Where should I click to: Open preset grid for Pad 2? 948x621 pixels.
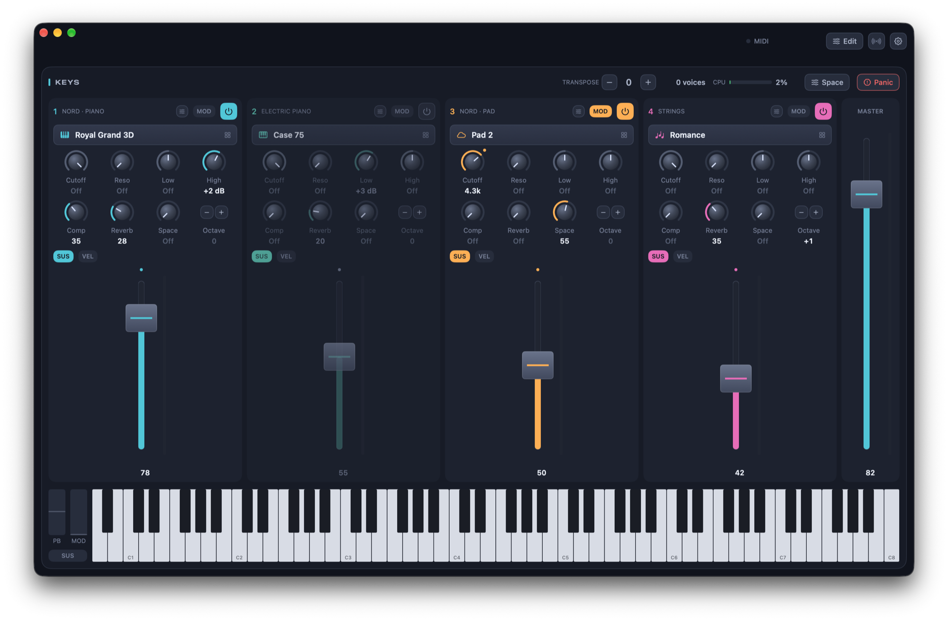pos(624,135)
